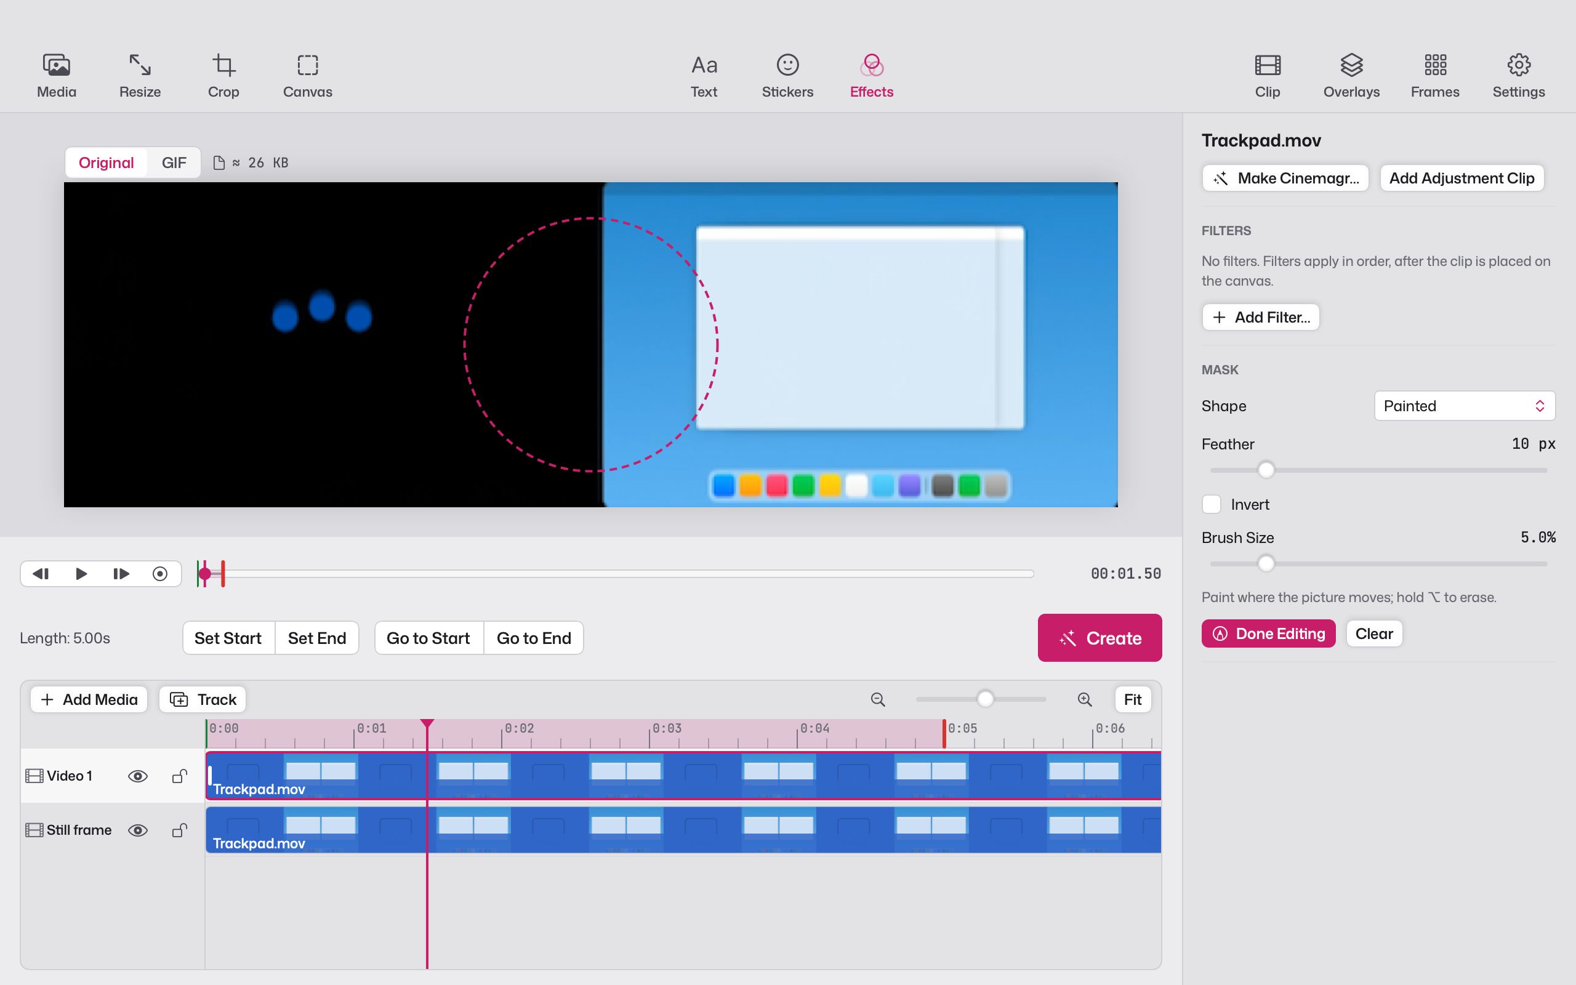Step forward one frame
This screenshot has width=1576, height=985.
click(121, 573)
